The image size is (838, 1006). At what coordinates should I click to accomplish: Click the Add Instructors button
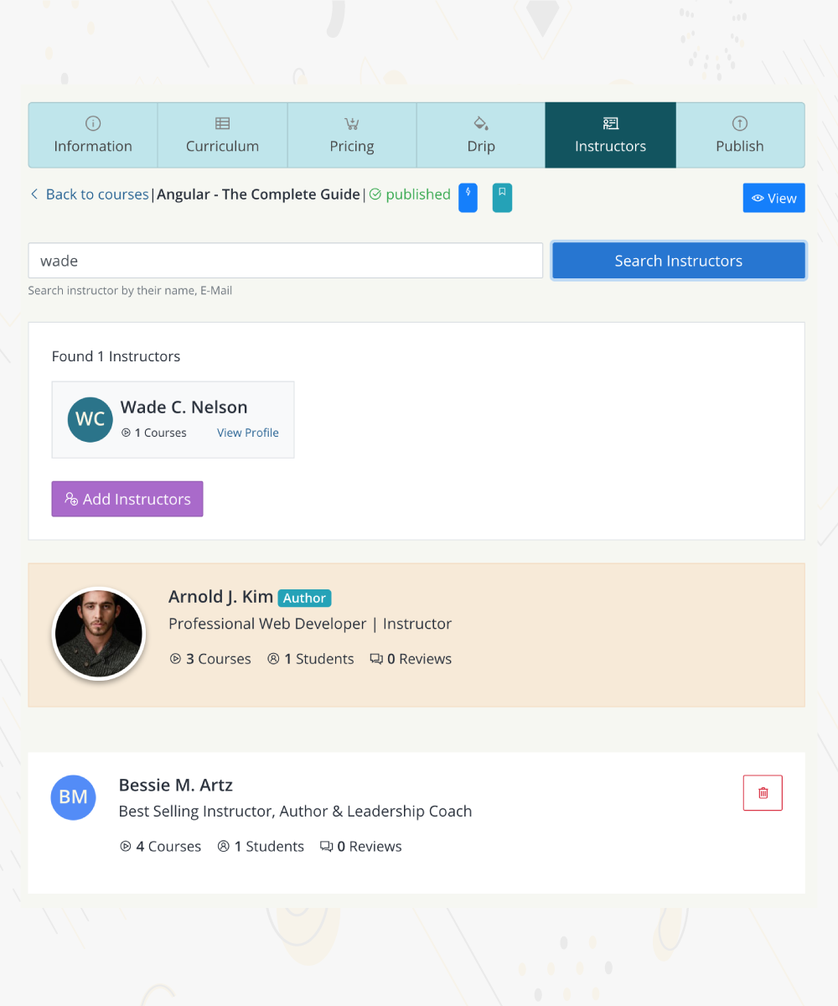pyautogui.click(x=127, y=499)
